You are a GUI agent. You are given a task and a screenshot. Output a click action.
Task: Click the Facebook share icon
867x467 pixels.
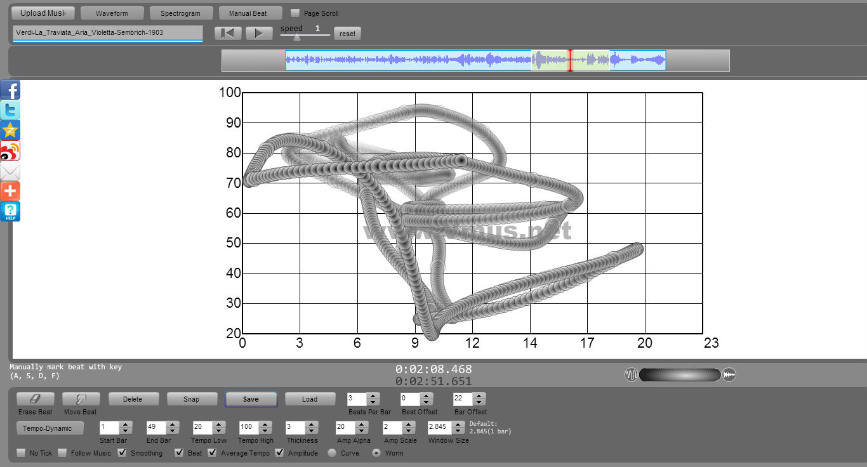tap(10, 90)
